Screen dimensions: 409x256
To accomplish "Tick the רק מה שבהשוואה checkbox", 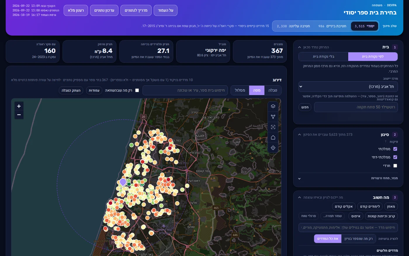I will (x=137, y=90).
